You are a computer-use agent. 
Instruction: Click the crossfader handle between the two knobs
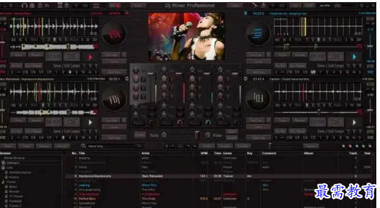tap(197, 135)
